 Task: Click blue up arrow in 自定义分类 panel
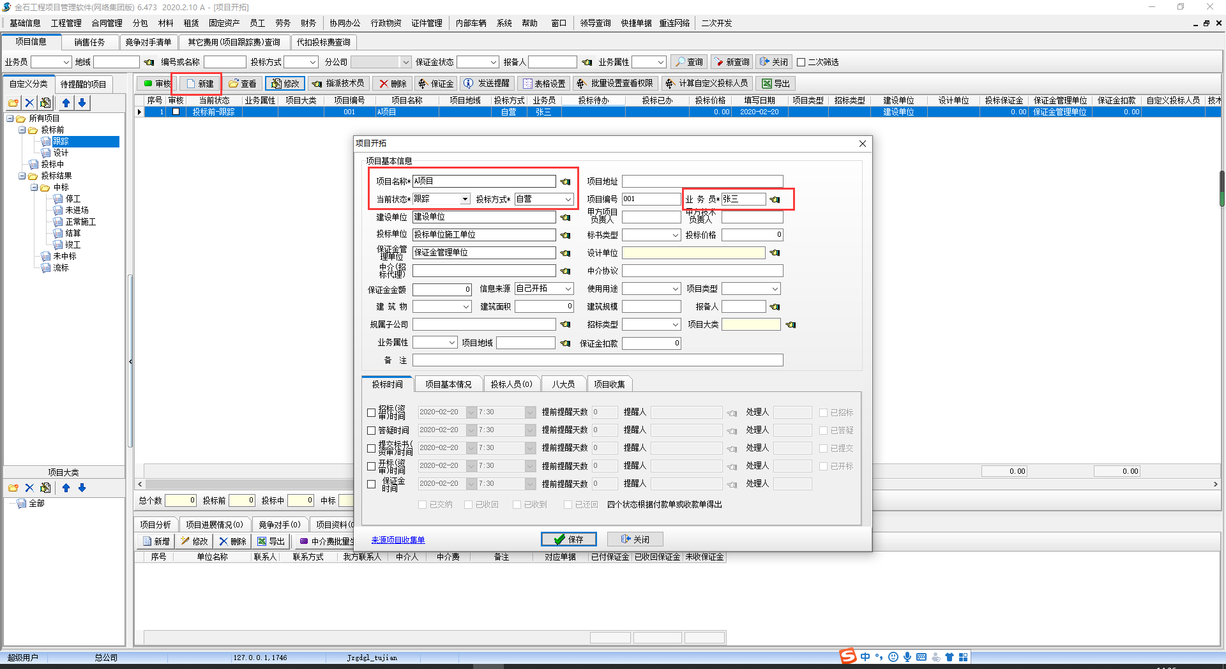click(x=66, y=103)
